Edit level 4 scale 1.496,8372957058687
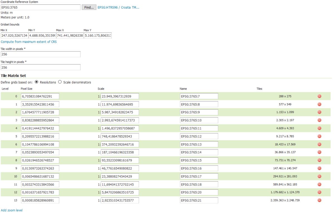 [120, 128]
